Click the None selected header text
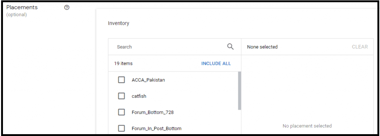The image size is (380, 136). (x=262, y=47)
